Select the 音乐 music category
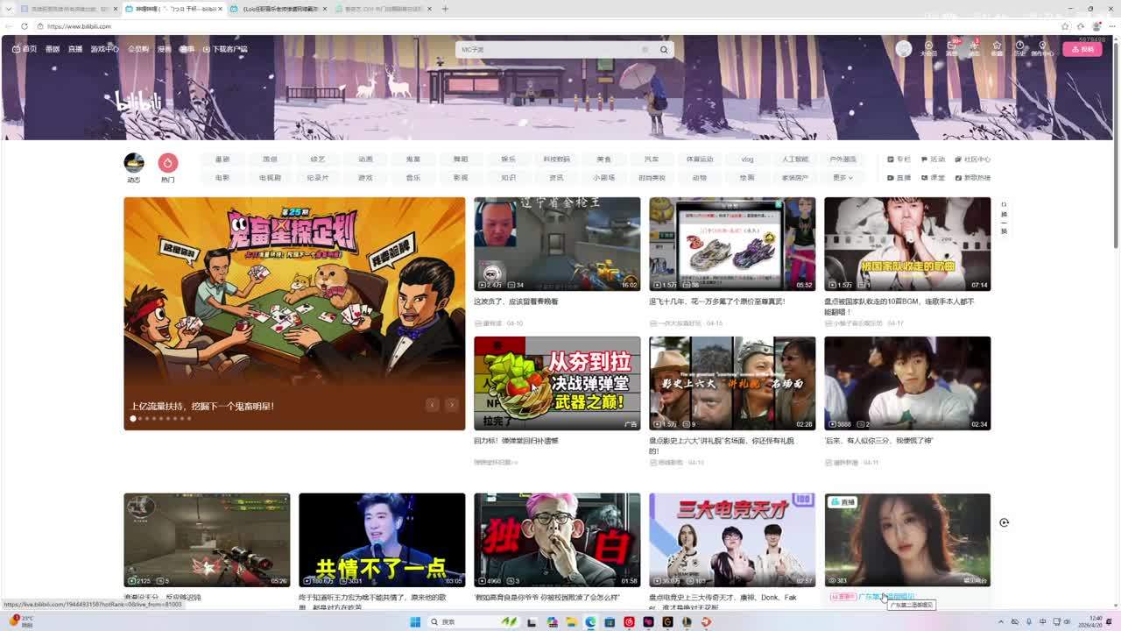1121x631 pixels. 412,178
